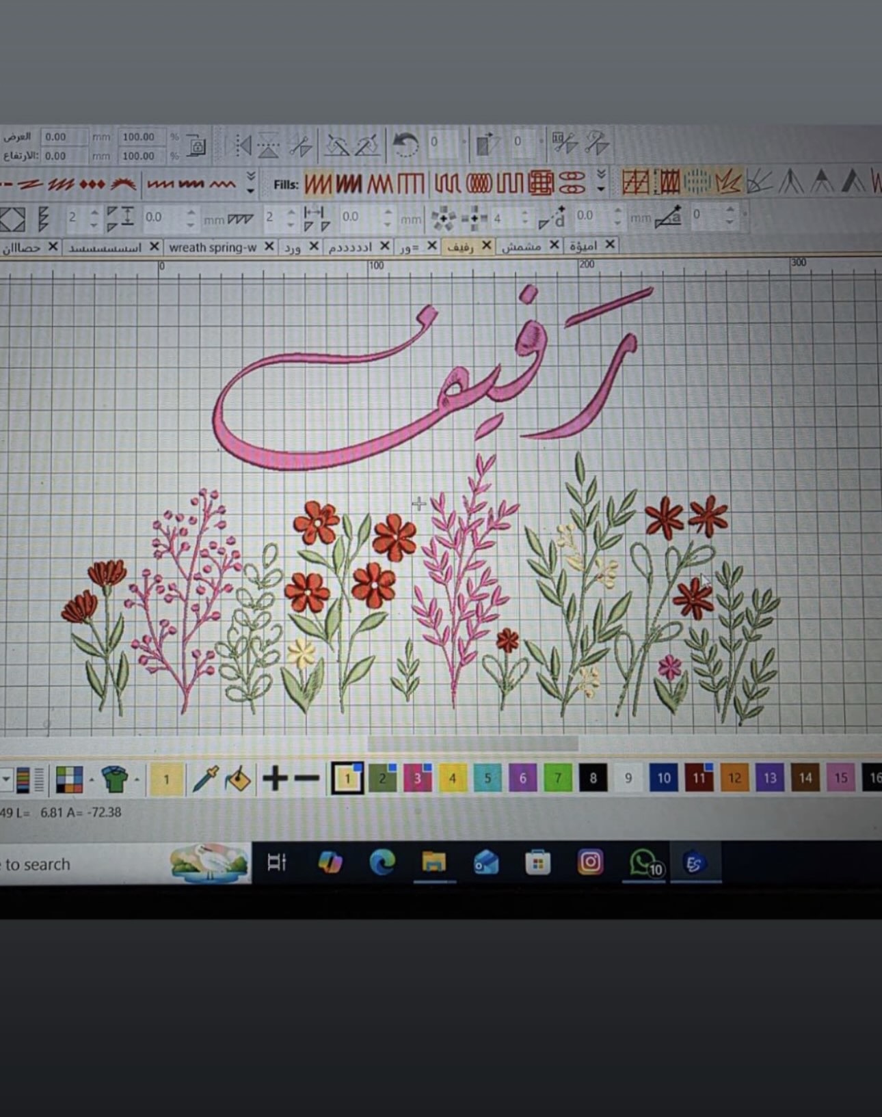
Task: Select the first zigzag outline stitch icon
Action: tap(161, 184)
